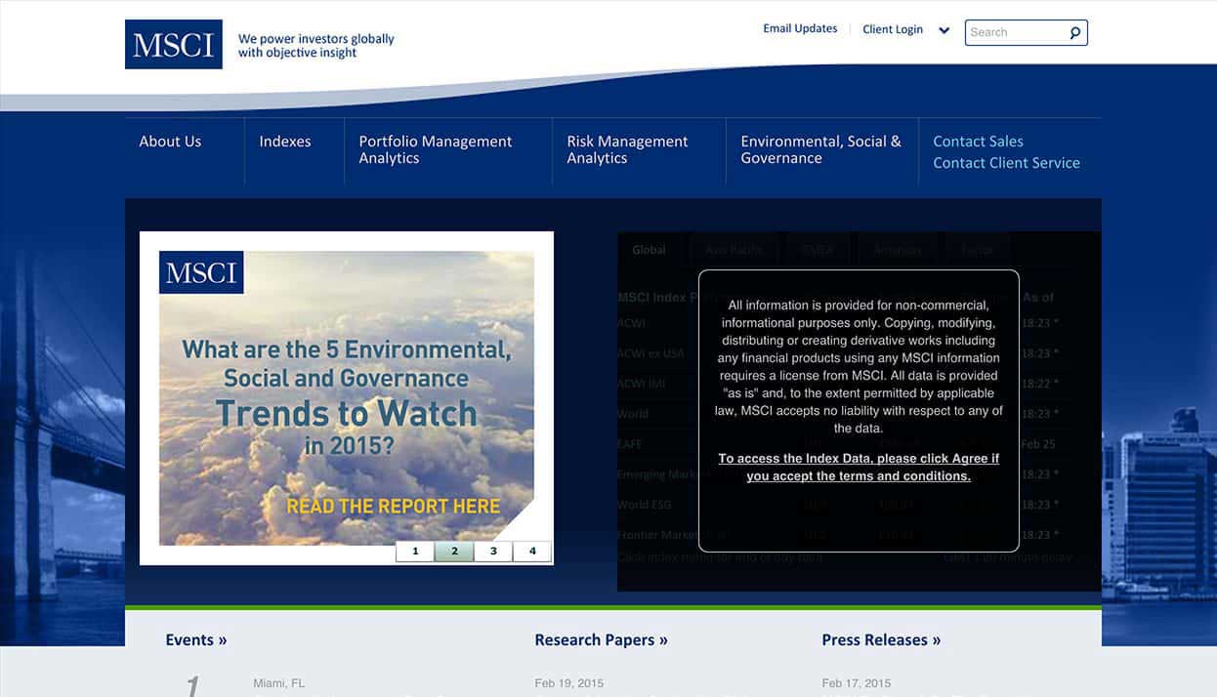Open the Environmental, Social & Governance menu
The width and height of the screenshot is (1217, 697).
click(x=819, y=149)
